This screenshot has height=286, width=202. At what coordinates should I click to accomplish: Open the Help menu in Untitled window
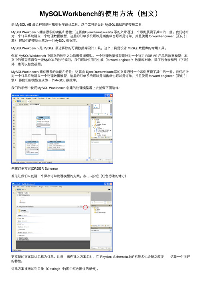(61, 187)
